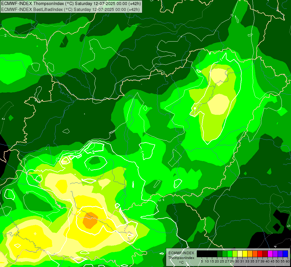Choose the bright red 37-39 legend swatch
This screenshot has width=291, height=267.
(260, 254)
